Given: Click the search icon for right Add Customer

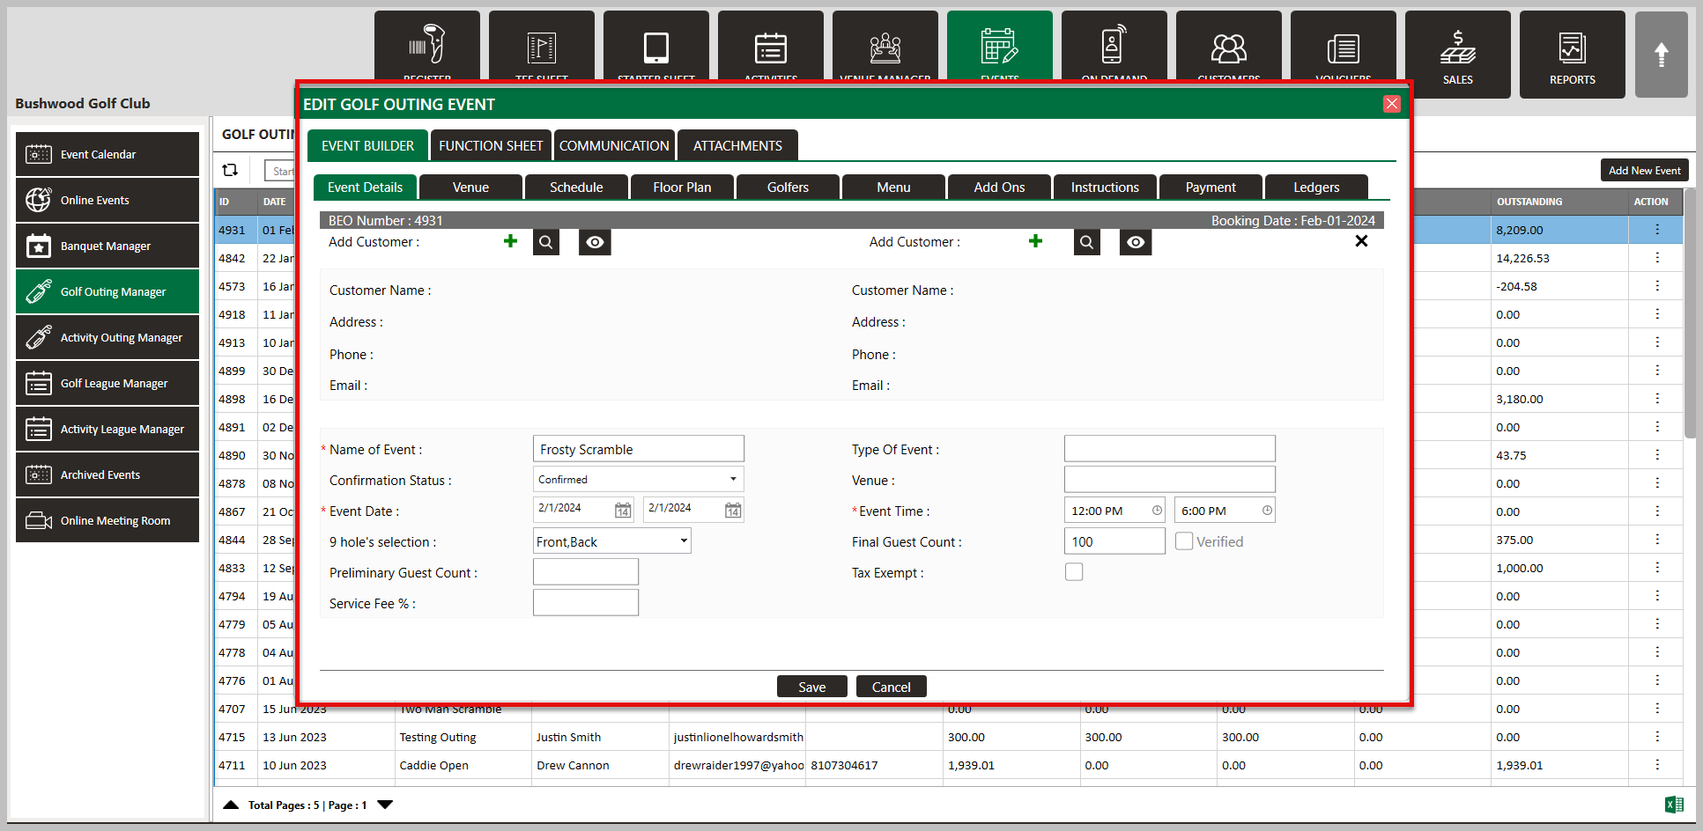Looking at the screenshot, I should 1086,242.
